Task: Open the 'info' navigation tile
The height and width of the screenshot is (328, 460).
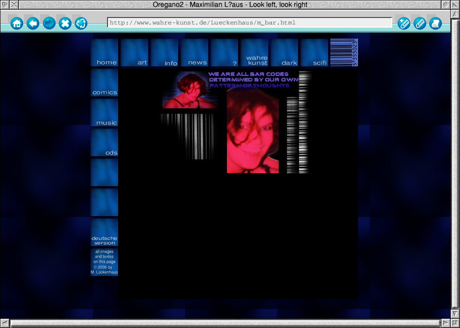Action: click(x=164, y=53)
